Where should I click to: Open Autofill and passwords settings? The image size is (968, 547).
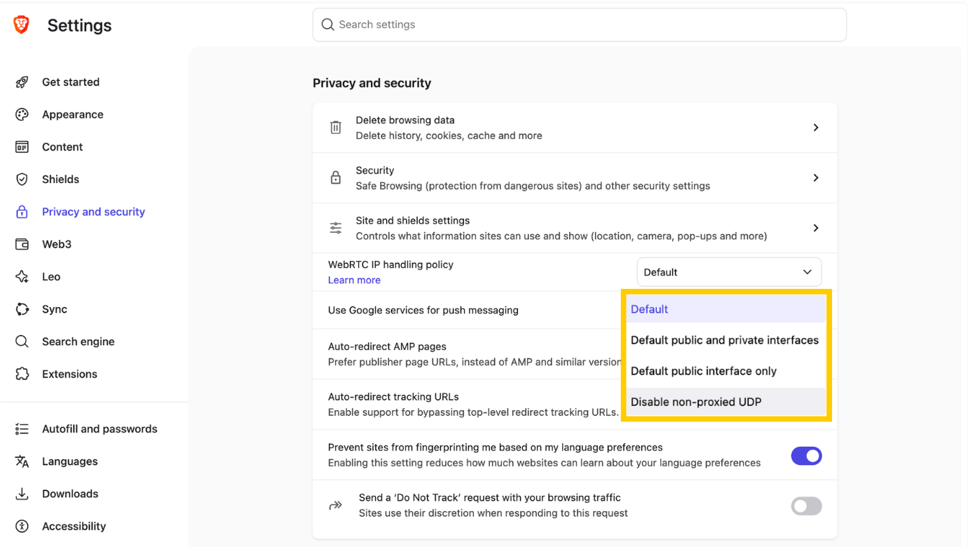tap(100, 429)
